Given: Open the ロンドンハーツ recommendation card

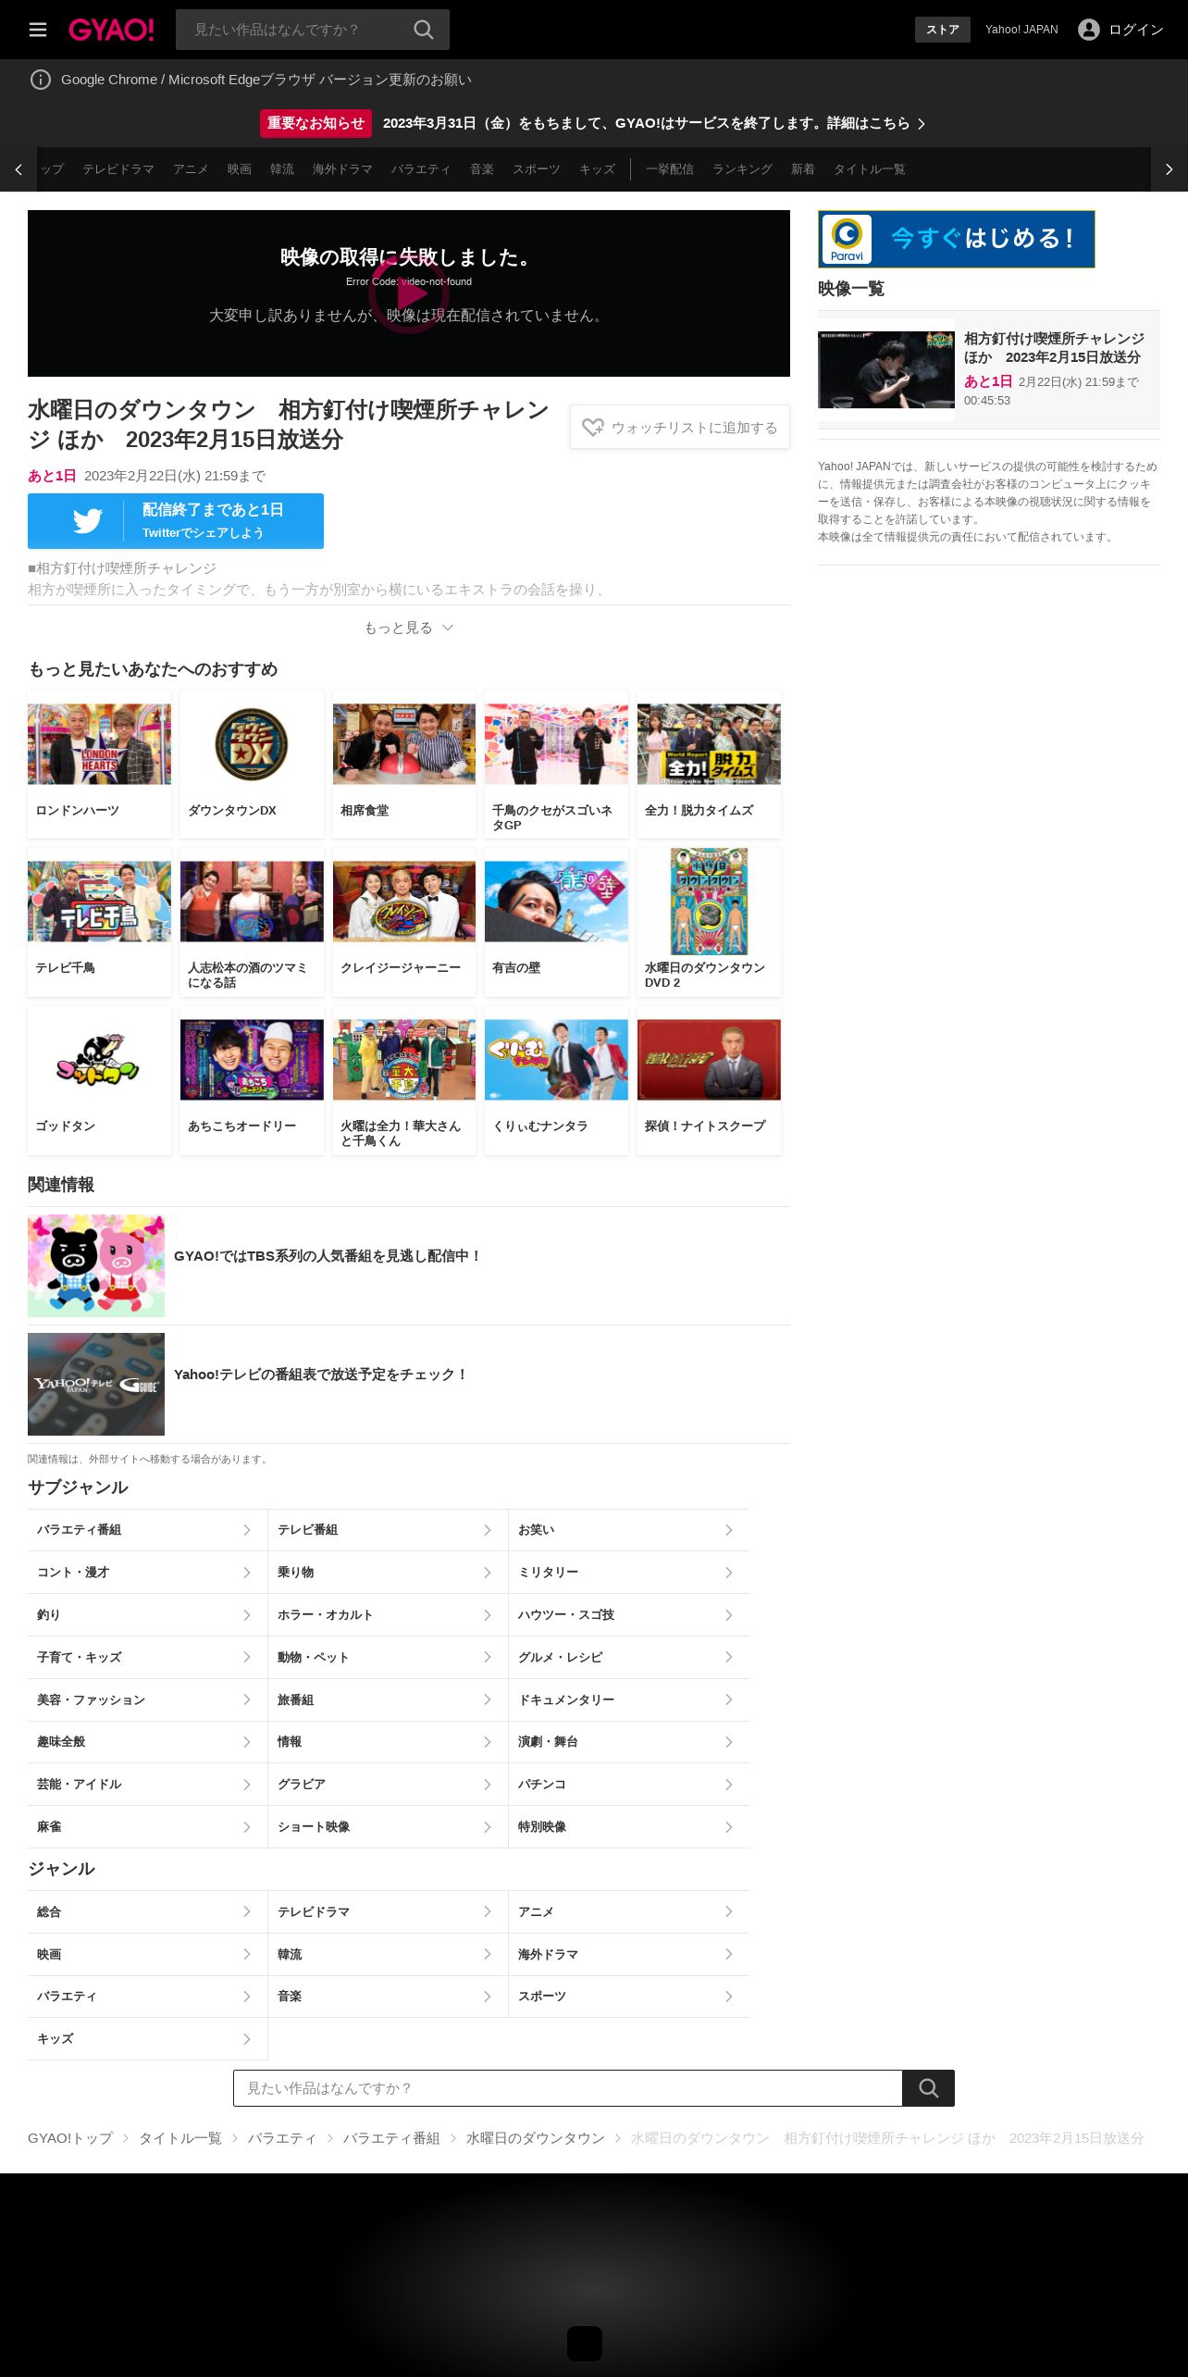Looking at the screenshot, I should (99, 765).
